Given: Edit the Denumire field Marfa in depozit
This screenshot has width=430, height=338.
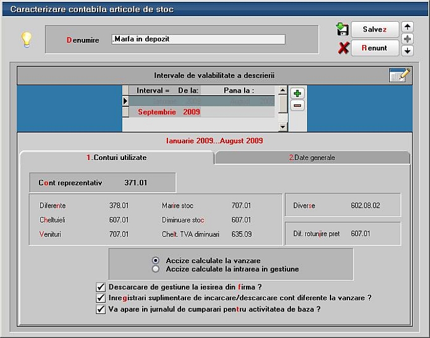Looking at the screenshot, I should click(198, 39).
